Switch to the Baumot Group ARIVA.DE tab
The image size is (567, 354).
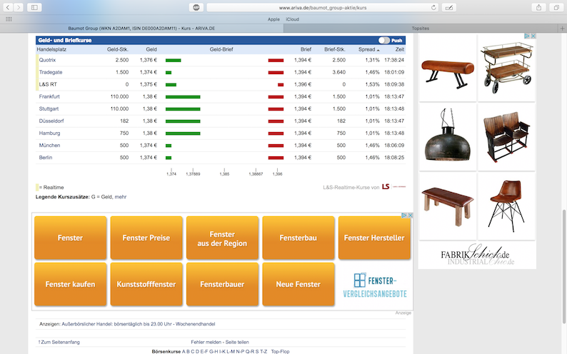click(x=141, y=28)
